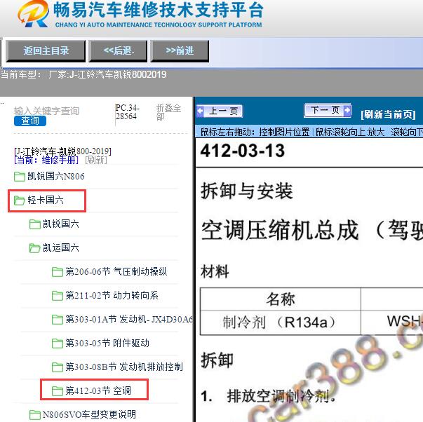Open 第303-05节 附件驱动 section

pyautogui.click(x=107, y=343)
